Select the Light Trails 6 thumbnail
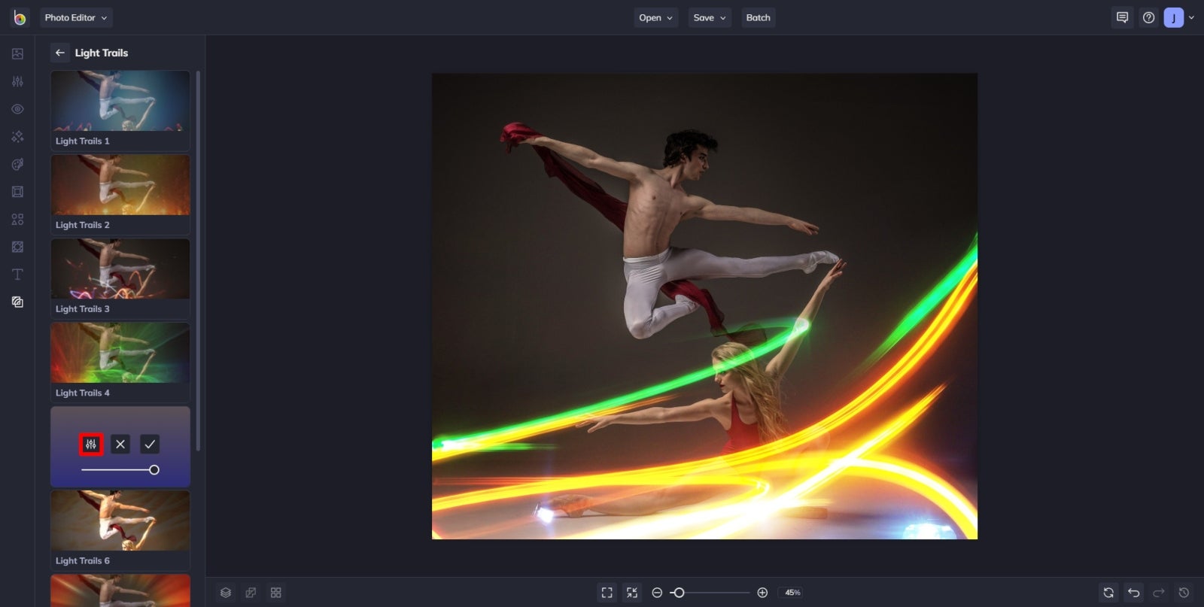Viewport: 1204px width, 607px height. pyautogui.click(x=120, y=530)
